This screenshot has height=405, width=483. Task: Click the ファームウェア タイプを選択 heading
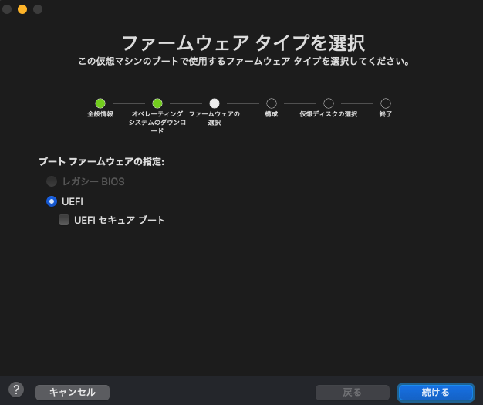coord(243,42)
